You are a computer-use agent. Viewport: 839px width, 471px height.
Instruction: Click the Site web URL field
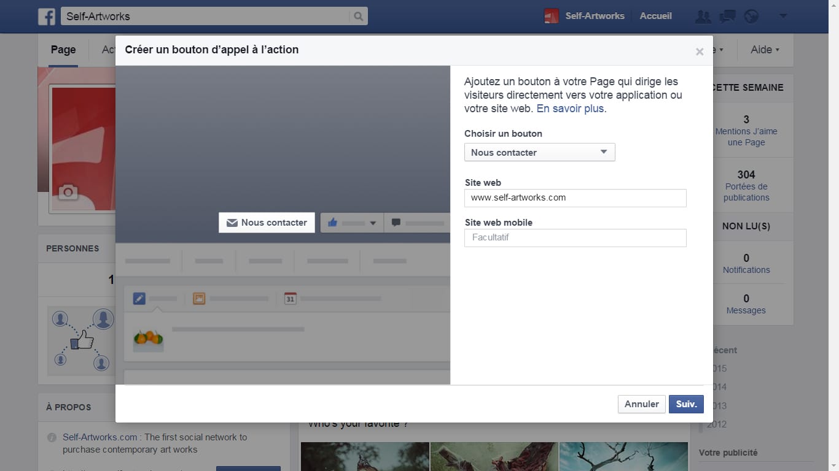[576, 198]
